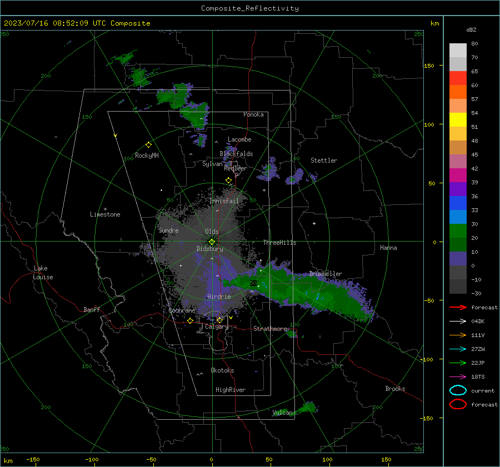Image resolution: width=500 pixels, height=467 pixels.
Task: Click the yellow diamond marker near RockyMH
Action: [x=148, y=145]
